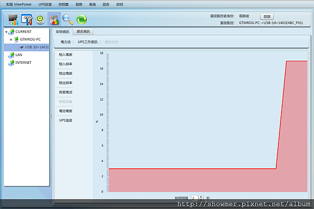
Task: Select the UPS工作資訊 sub-tab
Action: 88,42
